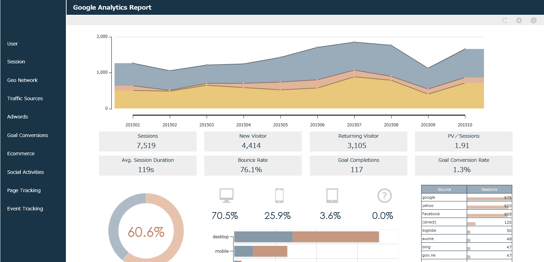
Task: Open the Session section in sidebar
Action: 16,62
